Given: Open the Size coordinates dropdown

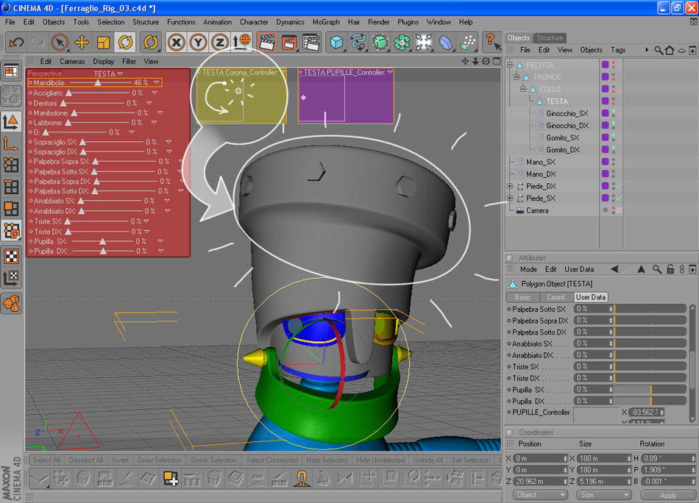Looking at the screenshot, I should coord(604,495).
